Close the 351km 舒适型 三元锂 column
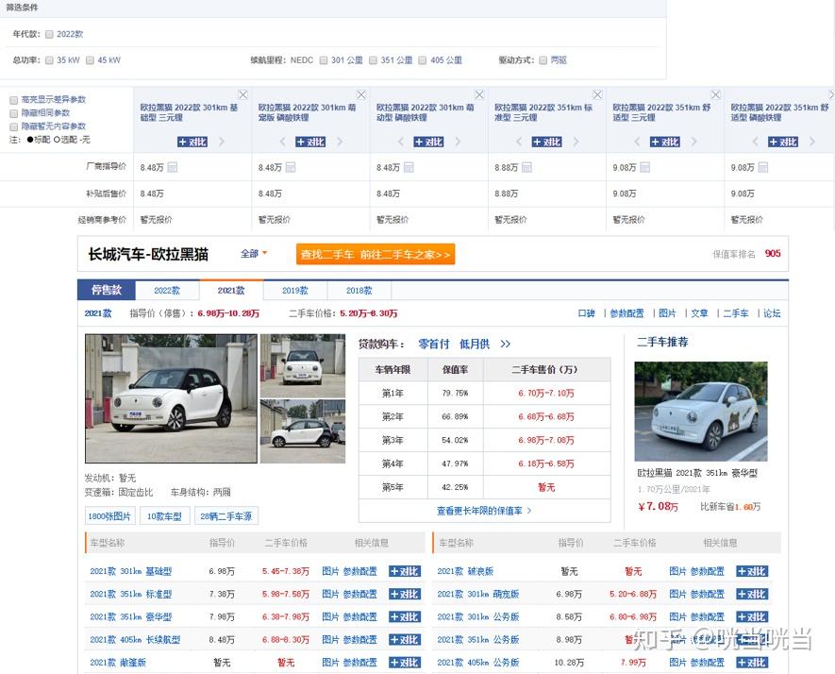The width and height of the screenshot is (835, 674). pos(716,94)
